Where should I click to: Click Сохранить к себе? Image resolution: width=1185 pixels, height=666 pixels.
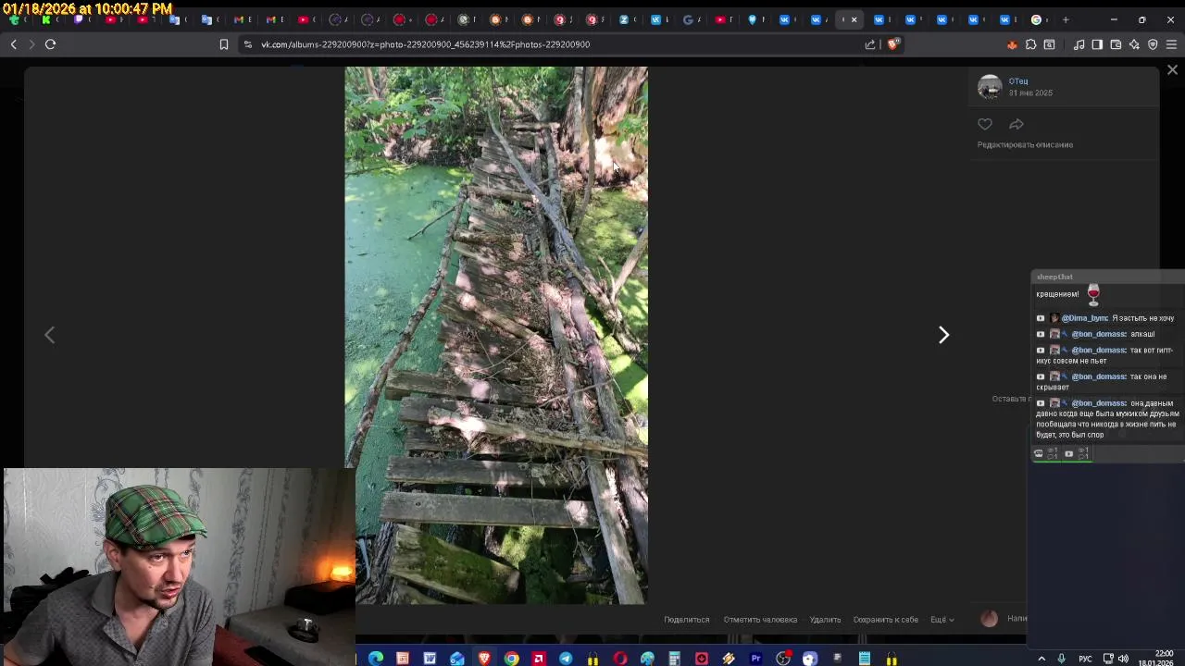886,620
